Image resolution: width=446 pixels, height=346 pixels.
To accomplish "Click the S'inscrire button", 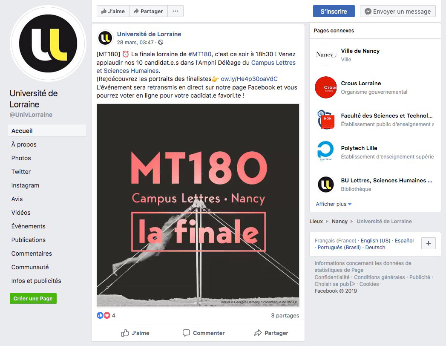I will coord(334,12).
